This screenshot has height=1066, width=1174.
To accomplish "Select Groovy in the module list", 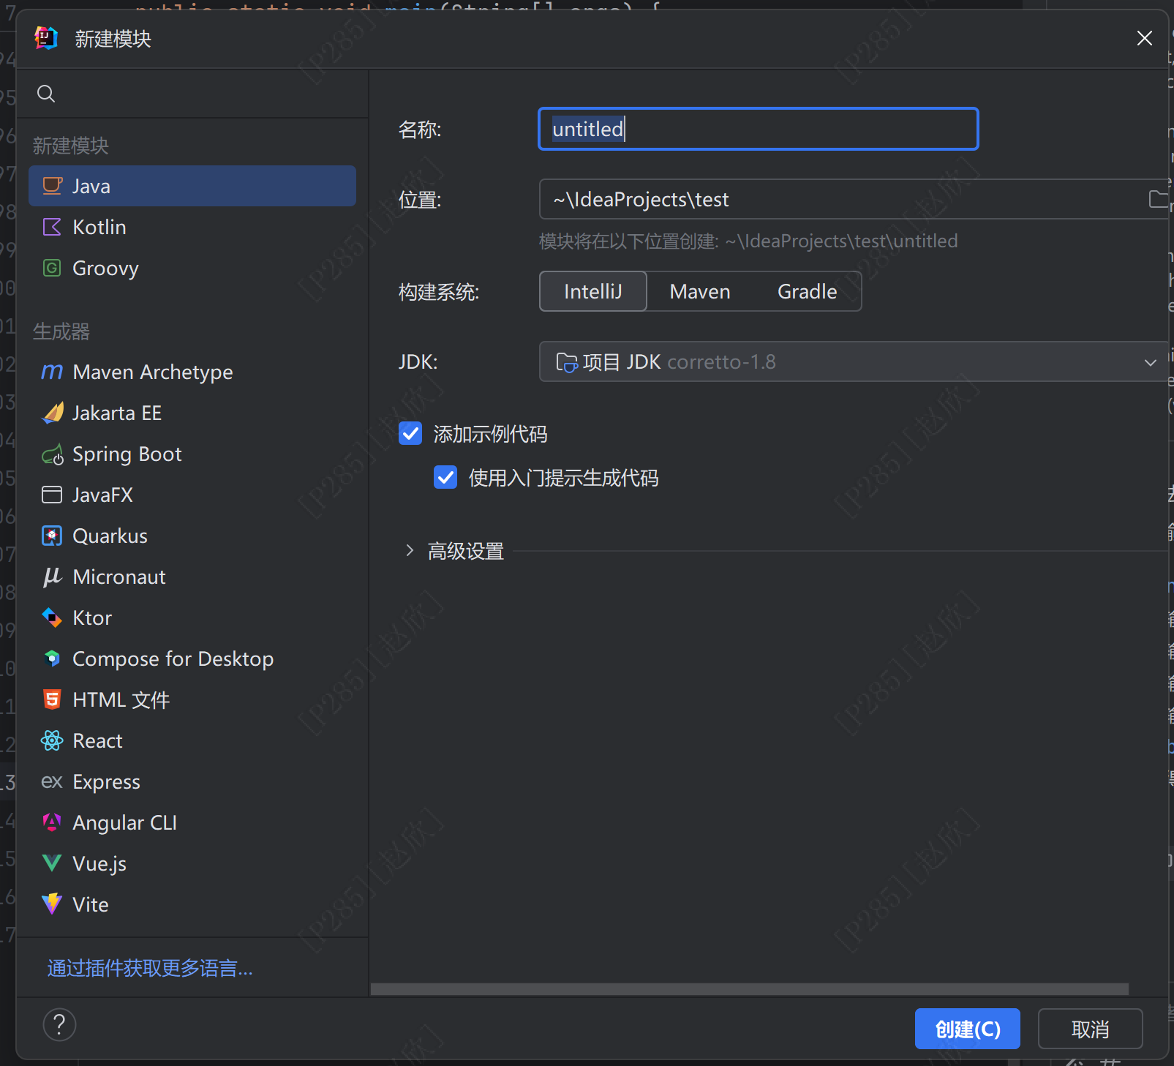I will point(192,268).
